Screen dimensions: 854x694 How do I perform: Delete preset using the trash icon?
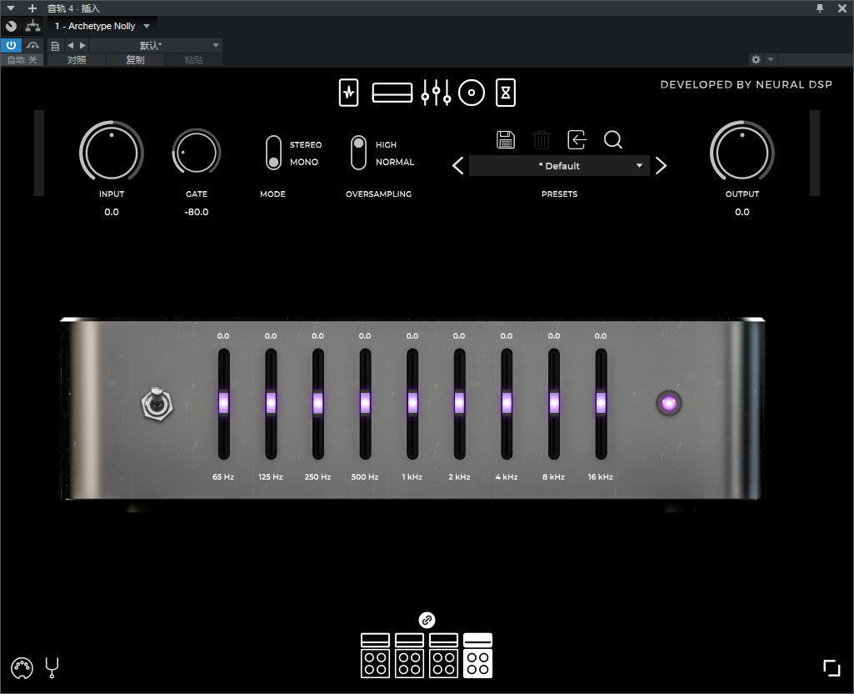[x=542, y=139]
